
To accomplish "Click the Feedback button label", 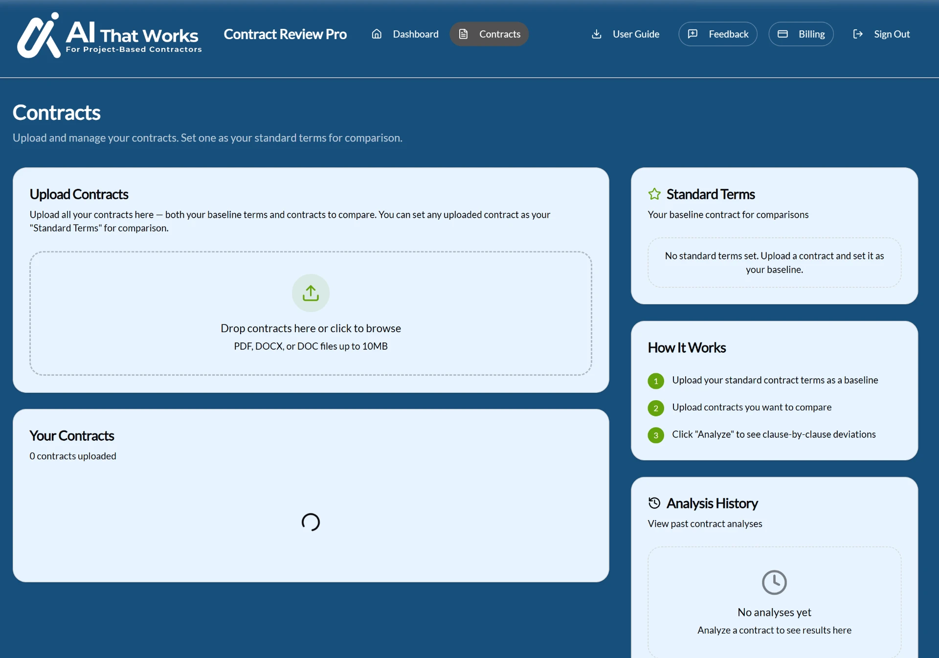I will [x=729, y=34].
